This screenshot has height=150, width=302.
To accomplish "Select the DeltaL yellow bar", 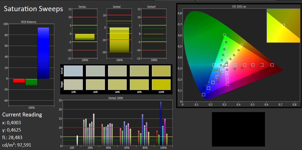I will [85, 37].
